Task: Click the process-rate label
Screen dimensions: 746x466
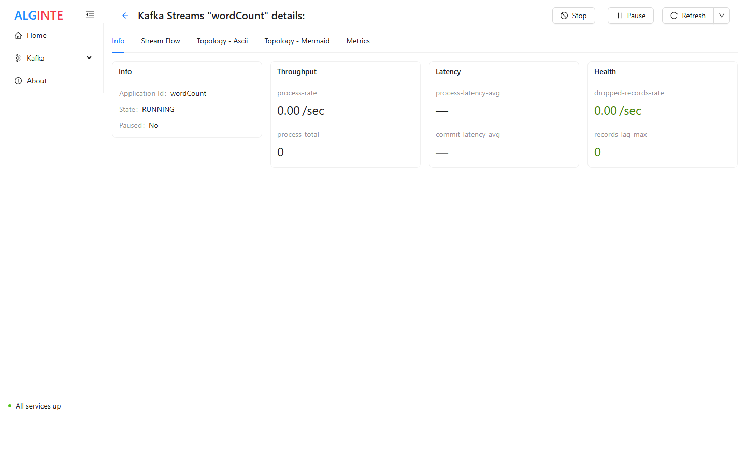Action: [x=297, y=93]
